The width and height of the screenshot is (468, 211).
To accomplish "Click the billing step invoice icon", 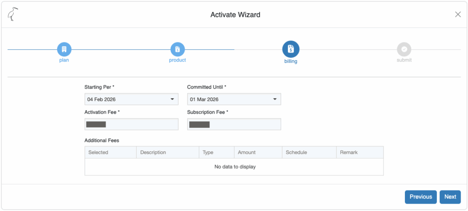I will pyautogui.click(x=291, y=49).
